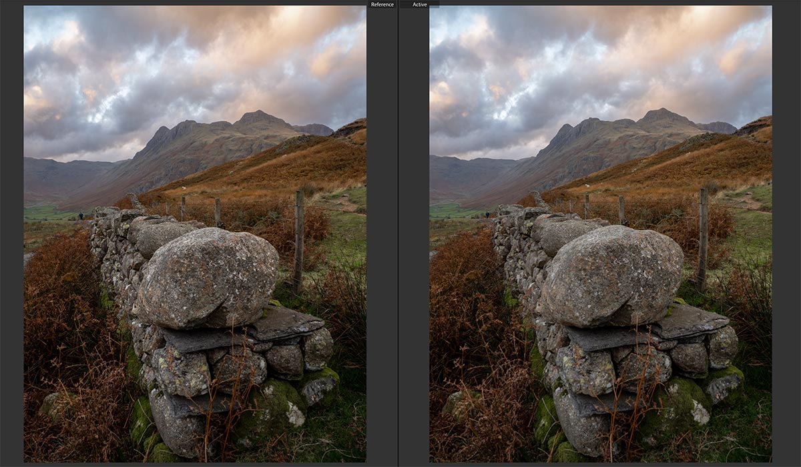Click the flat slate slab in Reference photo

pos(287,324)
